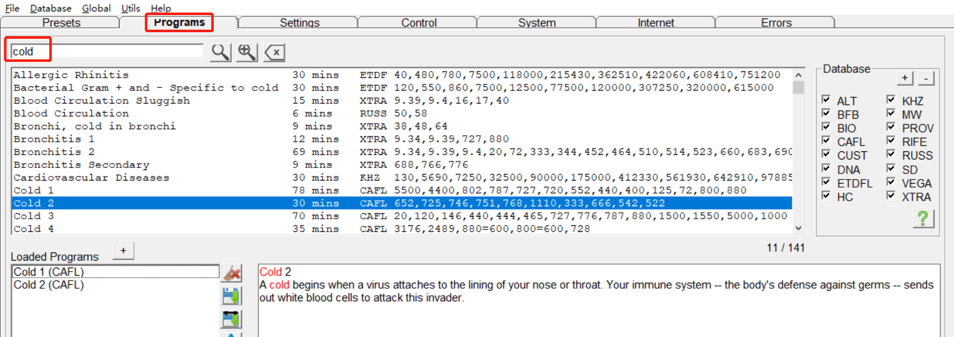
Task: Switch to the Settings tab
Action: pyautogui.click(x=300, y=23)
